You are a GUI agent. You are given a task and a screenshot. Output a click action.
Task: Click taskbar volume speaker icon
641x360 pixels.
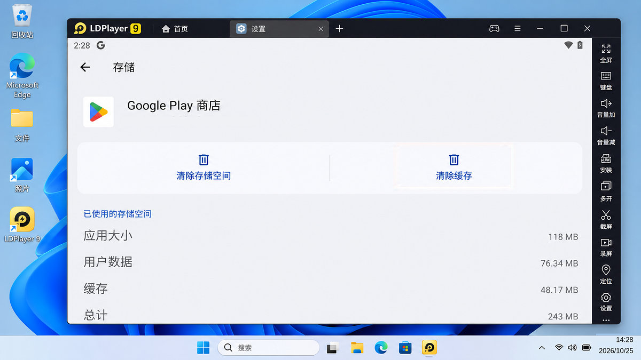pos(572,348)
